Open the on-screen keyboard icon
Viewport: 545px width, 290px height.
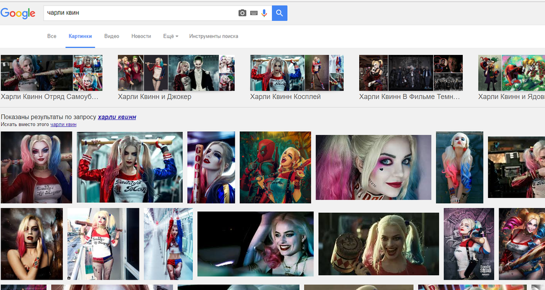pos(254,13)
